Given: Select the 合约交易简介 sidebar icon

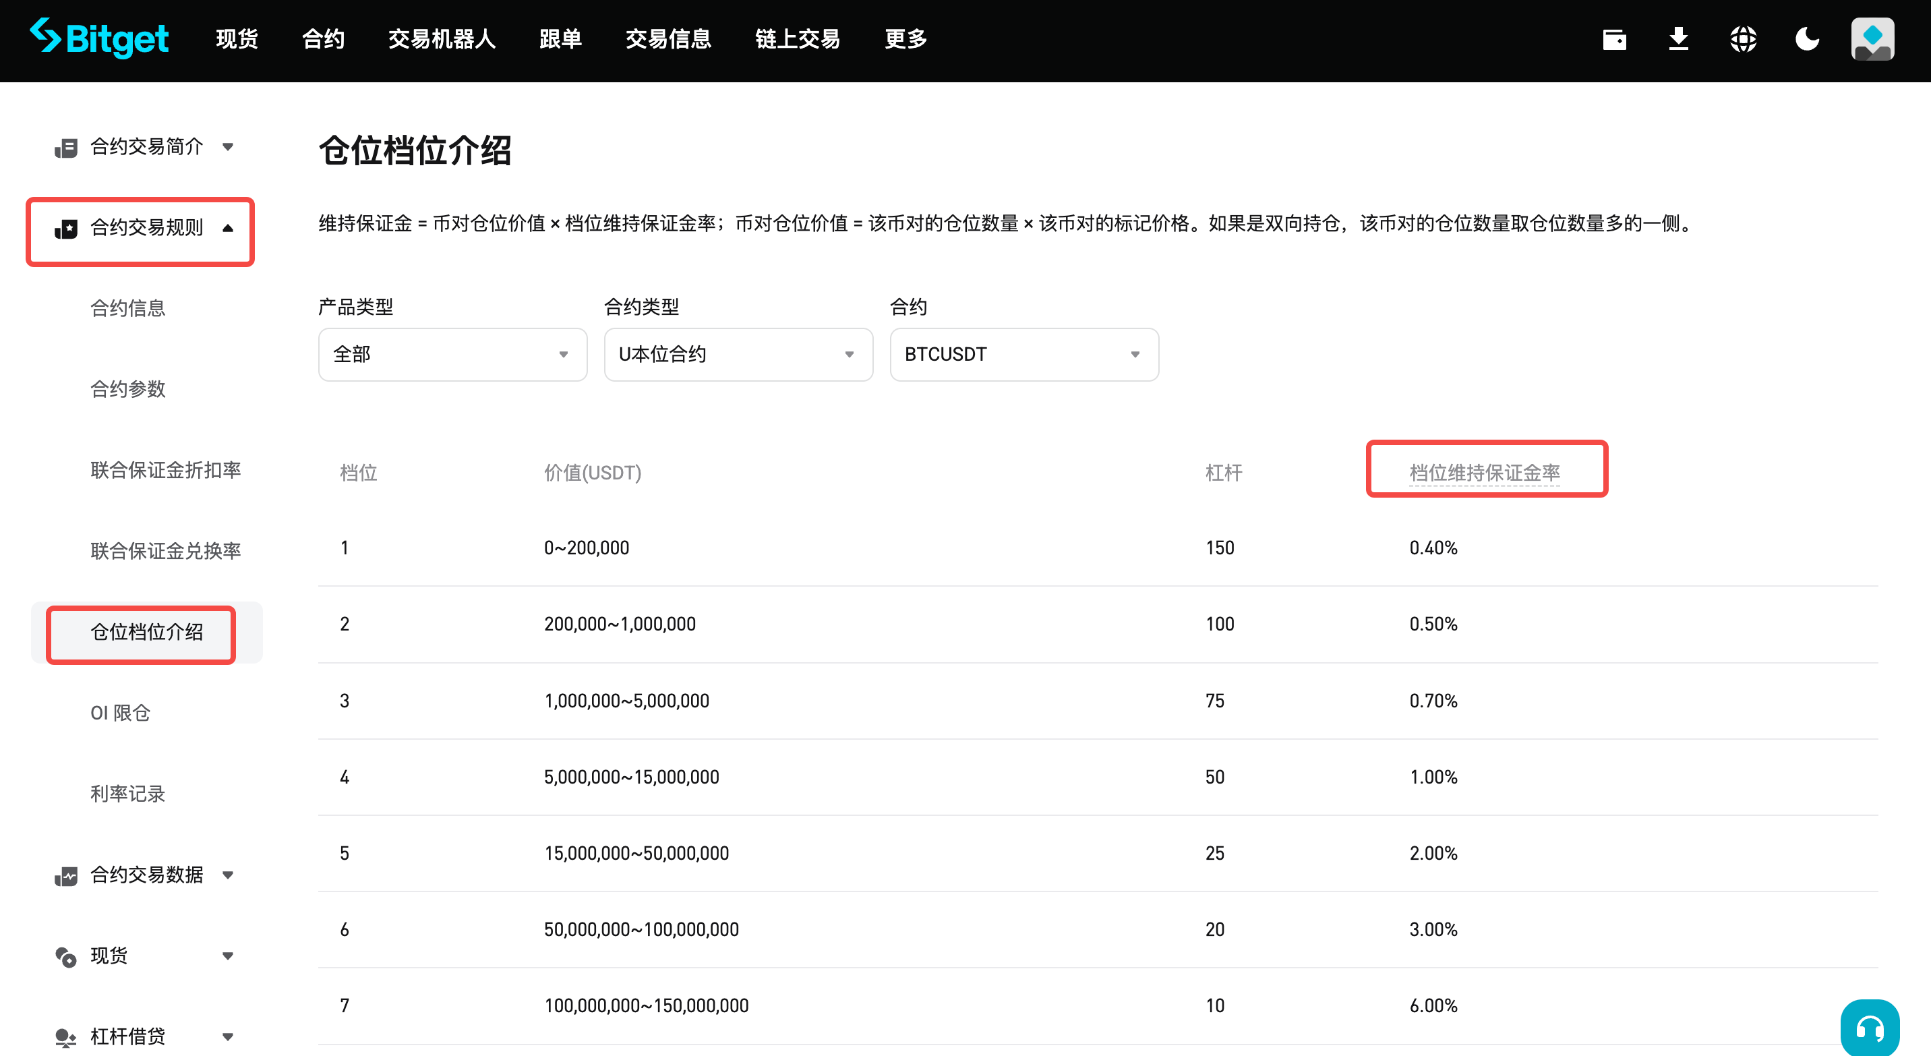Looking at the screenshot, I should (x=66, y=147).
